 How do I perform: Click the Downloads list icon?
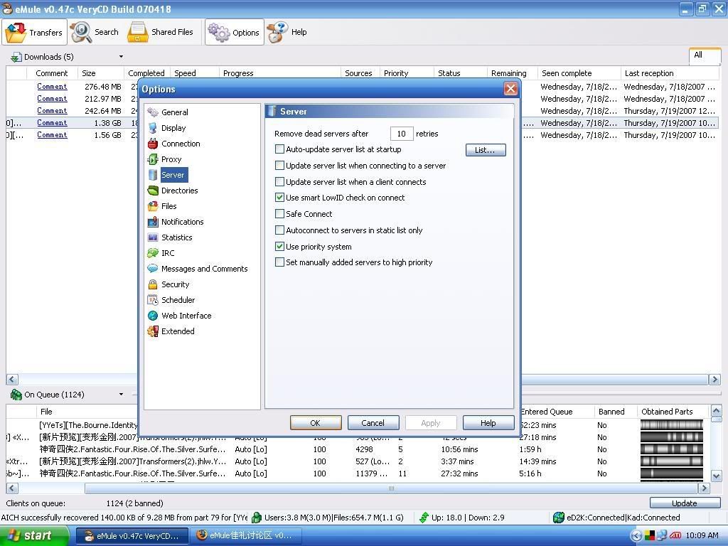coord(16,57)
